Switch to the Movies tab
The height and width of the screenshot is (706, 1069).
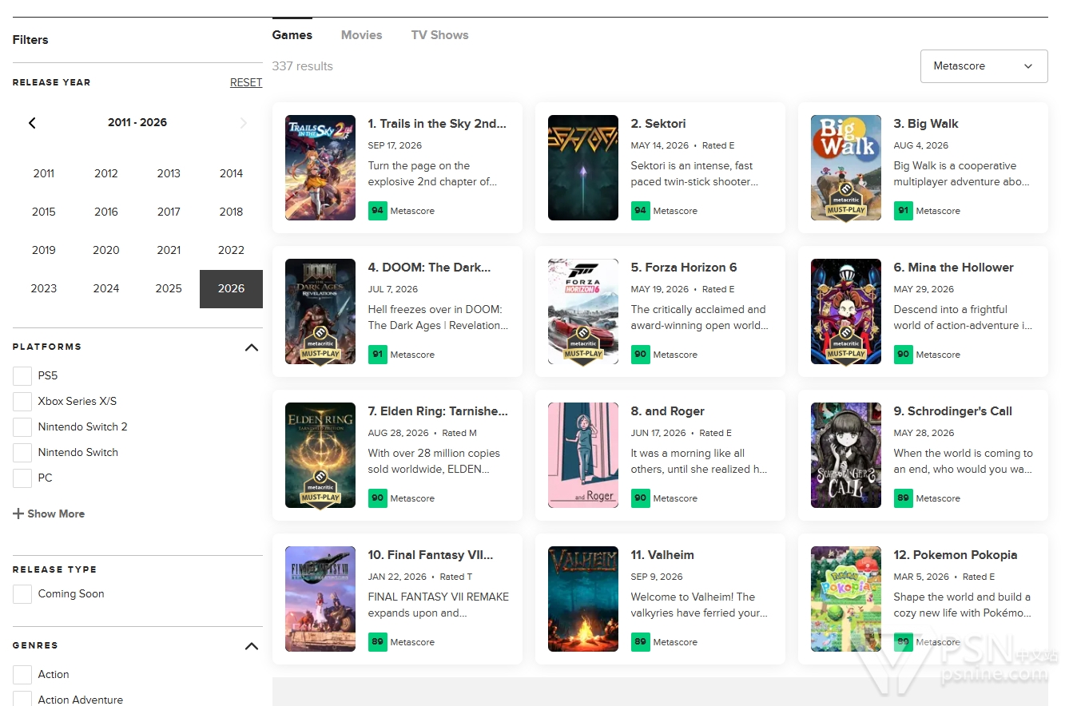point(361,35)
